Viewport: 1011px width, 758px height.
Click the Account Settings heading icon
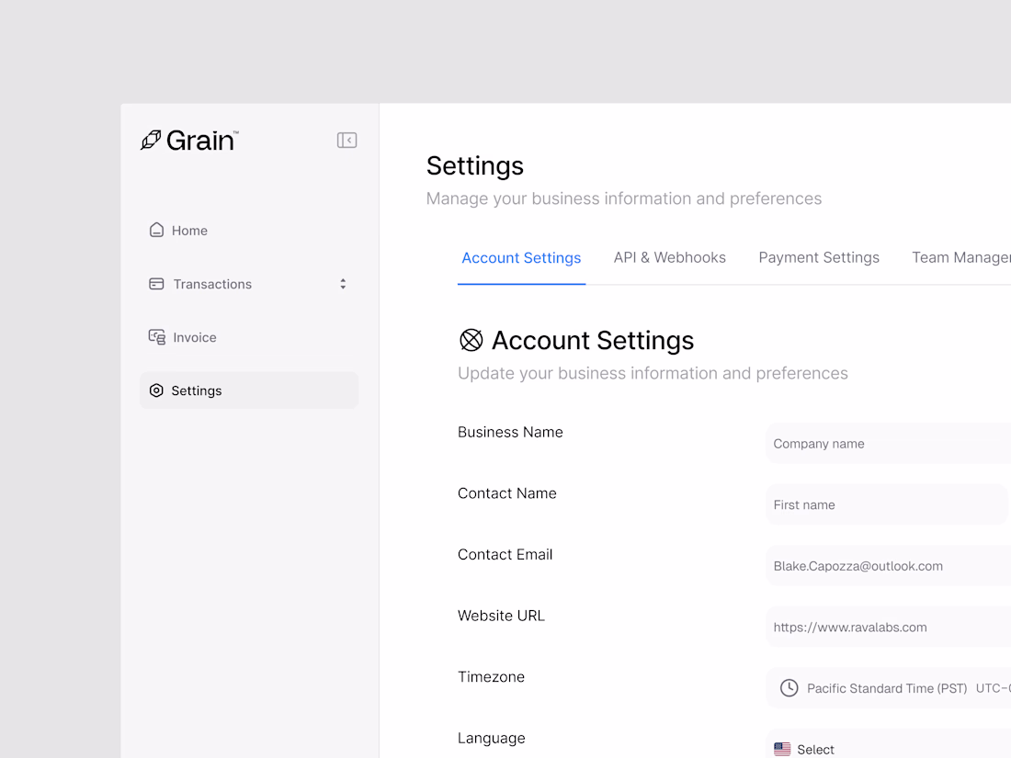[471, 340]
